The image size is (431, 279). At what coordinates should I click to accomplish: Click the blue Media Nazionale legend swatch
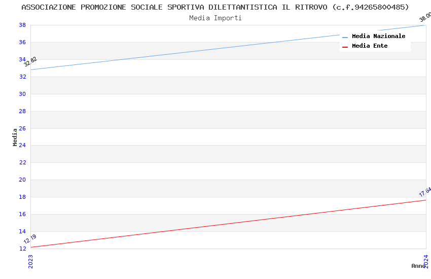tap(345, 37)
